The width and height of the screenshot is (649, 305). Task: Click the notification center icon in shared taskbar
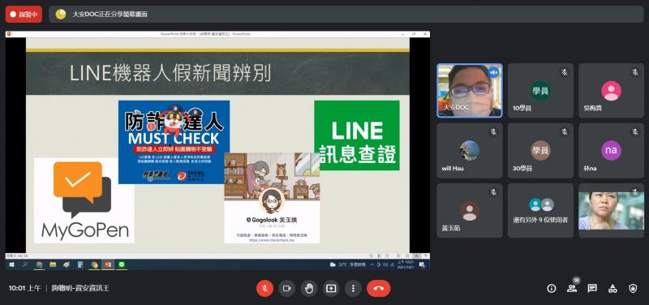pos(422,264)
